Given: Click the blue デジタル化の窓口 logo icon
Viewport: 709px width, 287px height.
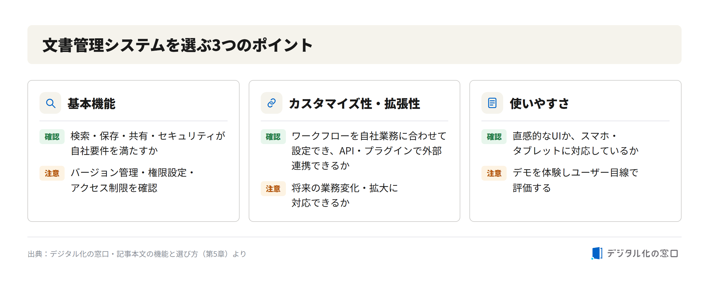Looking at the screenshot, I should tap(597, 253).
